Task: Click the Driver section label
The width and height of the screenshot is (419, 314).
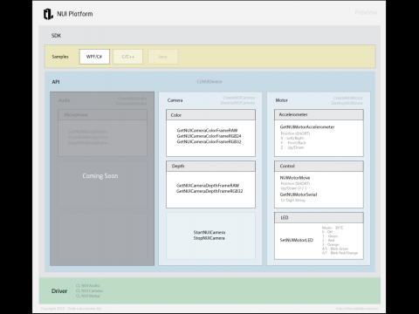Action: pyautogui.click(x=59, y=291)
